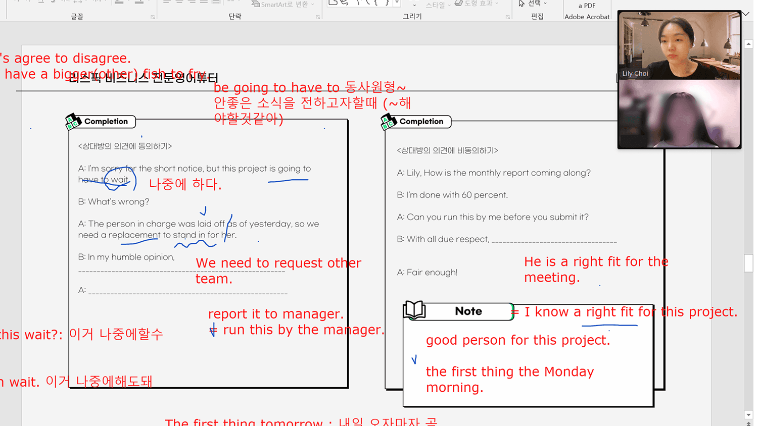Open the 스타일 quick styles dropdown
The image size is (758, 426).
[435, 5]
